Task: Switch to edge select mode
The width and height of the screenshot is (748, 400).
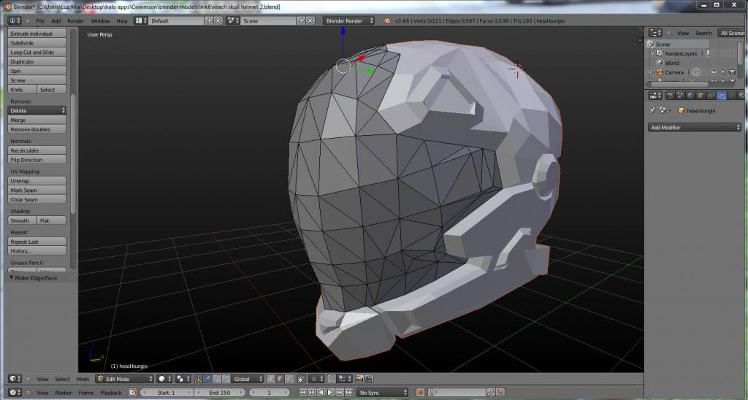Action: pos(280,379)
